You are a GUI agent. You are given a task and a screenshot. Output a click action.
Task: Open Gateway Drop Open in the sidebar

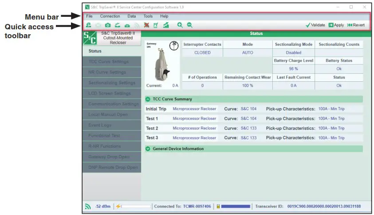[x=112, y=157]
